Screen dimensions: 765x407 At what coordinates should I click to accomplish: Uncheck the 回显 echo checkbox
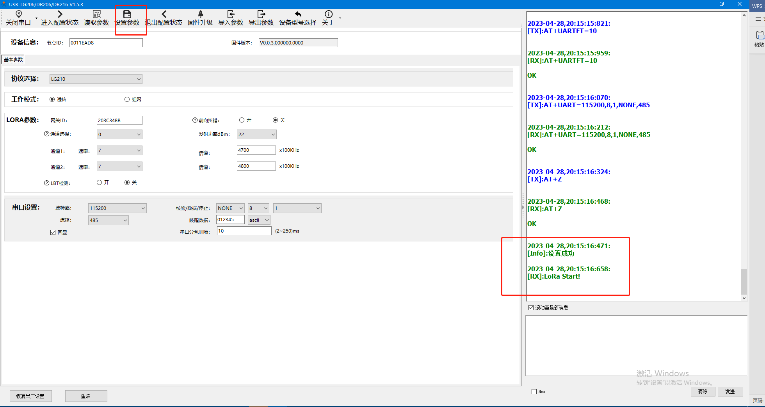click(53, 233)
